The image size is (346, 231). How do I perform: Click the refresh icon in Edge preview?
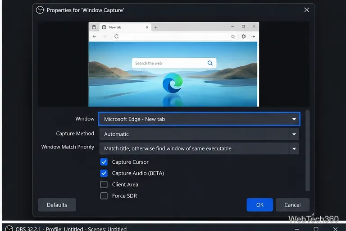pyautogui.click(x=117, y=37)
